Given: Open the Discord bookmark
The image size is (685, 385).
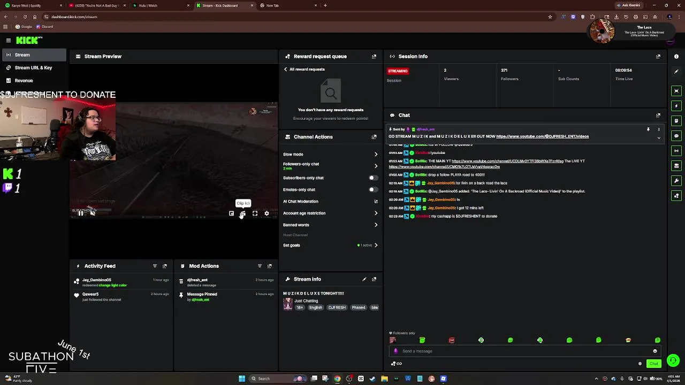Looking at the screenshot, I should click(x=45, y=27).
